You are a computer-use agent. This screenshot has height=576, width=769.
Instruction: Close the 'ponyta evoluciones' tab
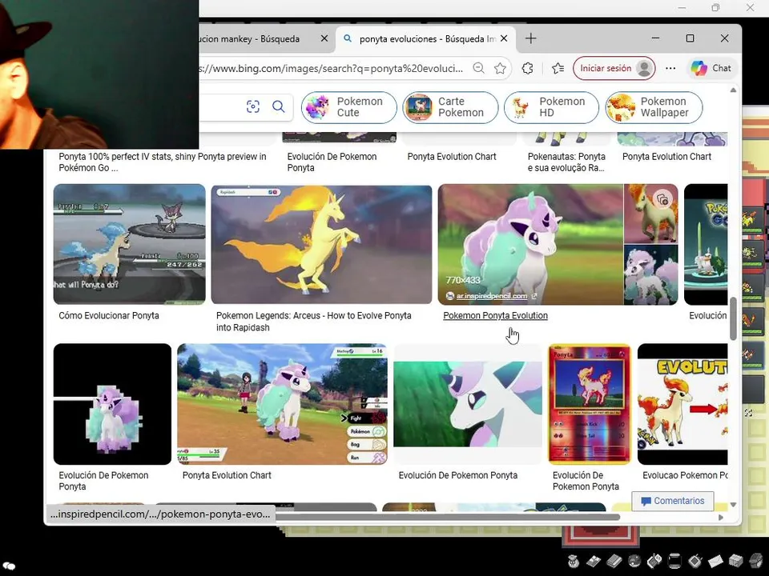coord(504,38)
